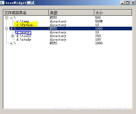The image size is (136, 114).
Task: Click the 50G size cell
Action: coord(98,18)
